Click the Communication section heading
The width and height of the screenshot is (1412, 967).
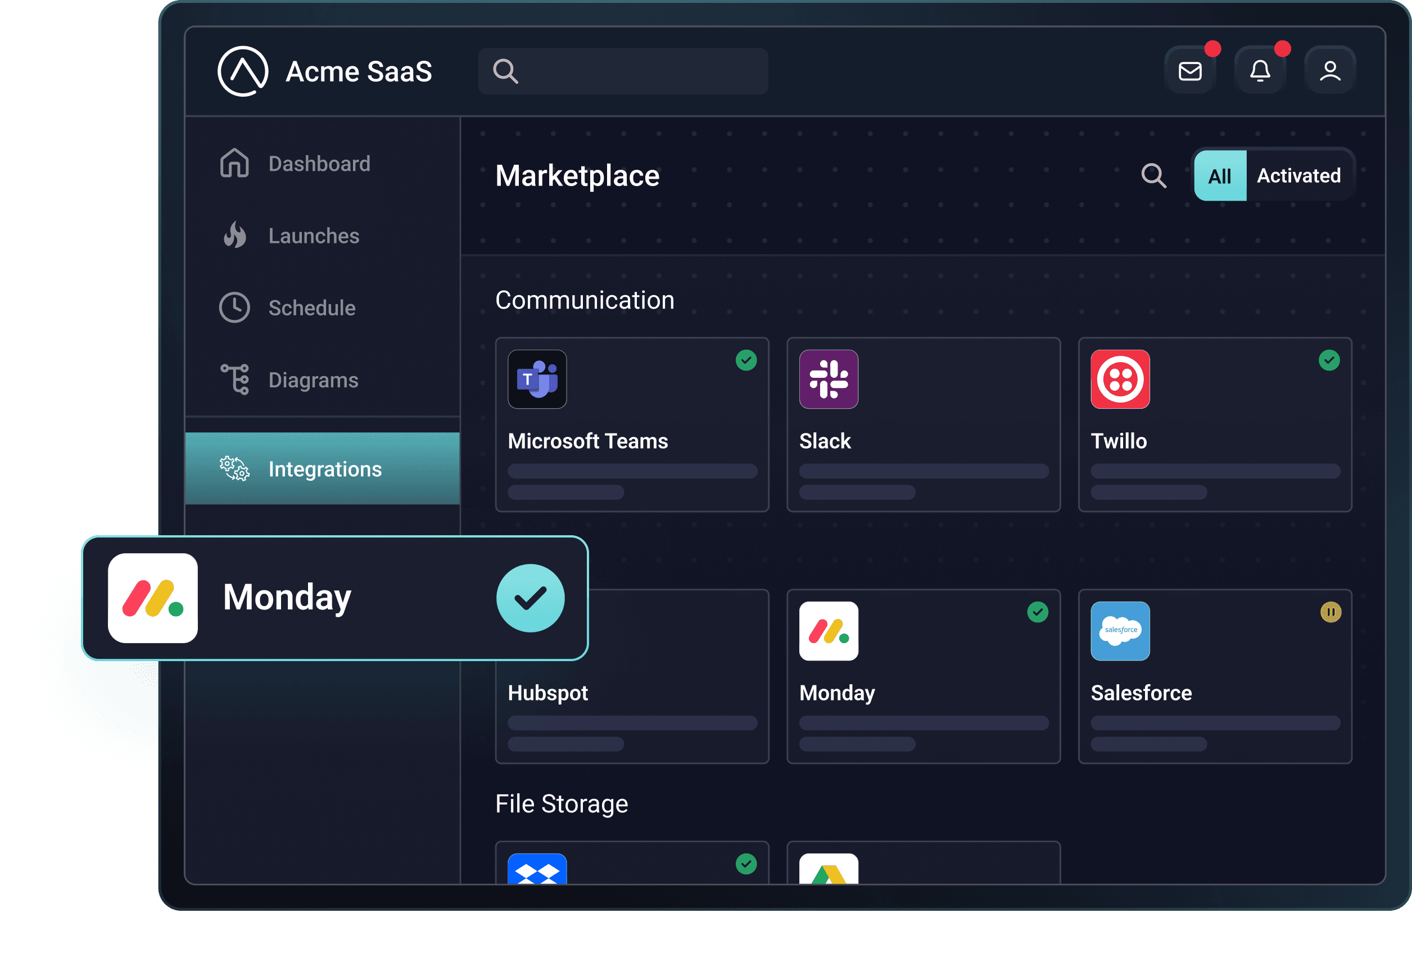coord(585,300)
